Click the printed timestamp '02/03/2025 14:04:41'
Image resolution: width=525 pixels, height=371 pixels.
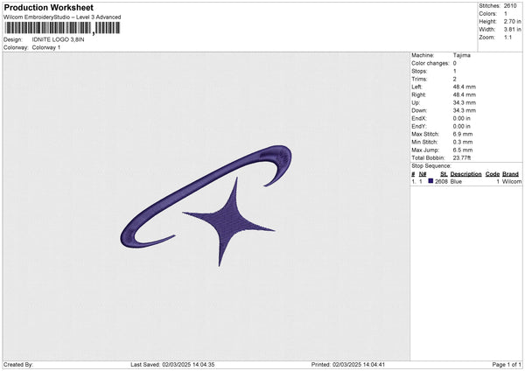359,365
